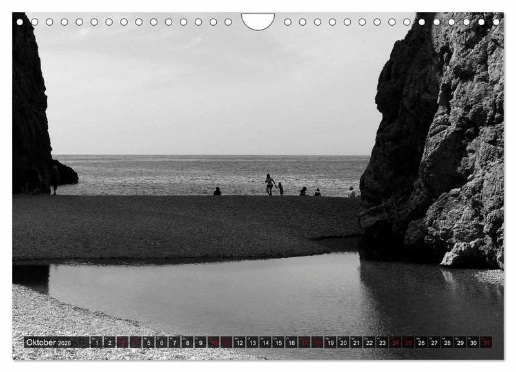Pick day 5 in the calendar strip
The height and width of the screenshot is (372, 516).
pyautogui.click(x=148, y=342)
